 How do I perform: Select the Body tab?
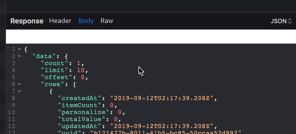(86, 21)
